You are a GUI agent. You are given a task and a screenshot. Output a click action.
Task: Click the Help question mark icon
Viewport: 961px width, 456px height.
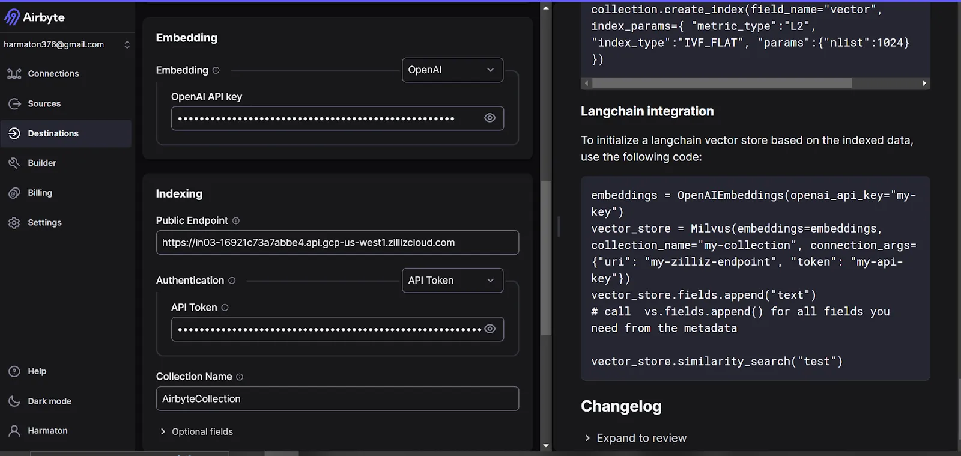pyautogui.click(x=14, y=371)
